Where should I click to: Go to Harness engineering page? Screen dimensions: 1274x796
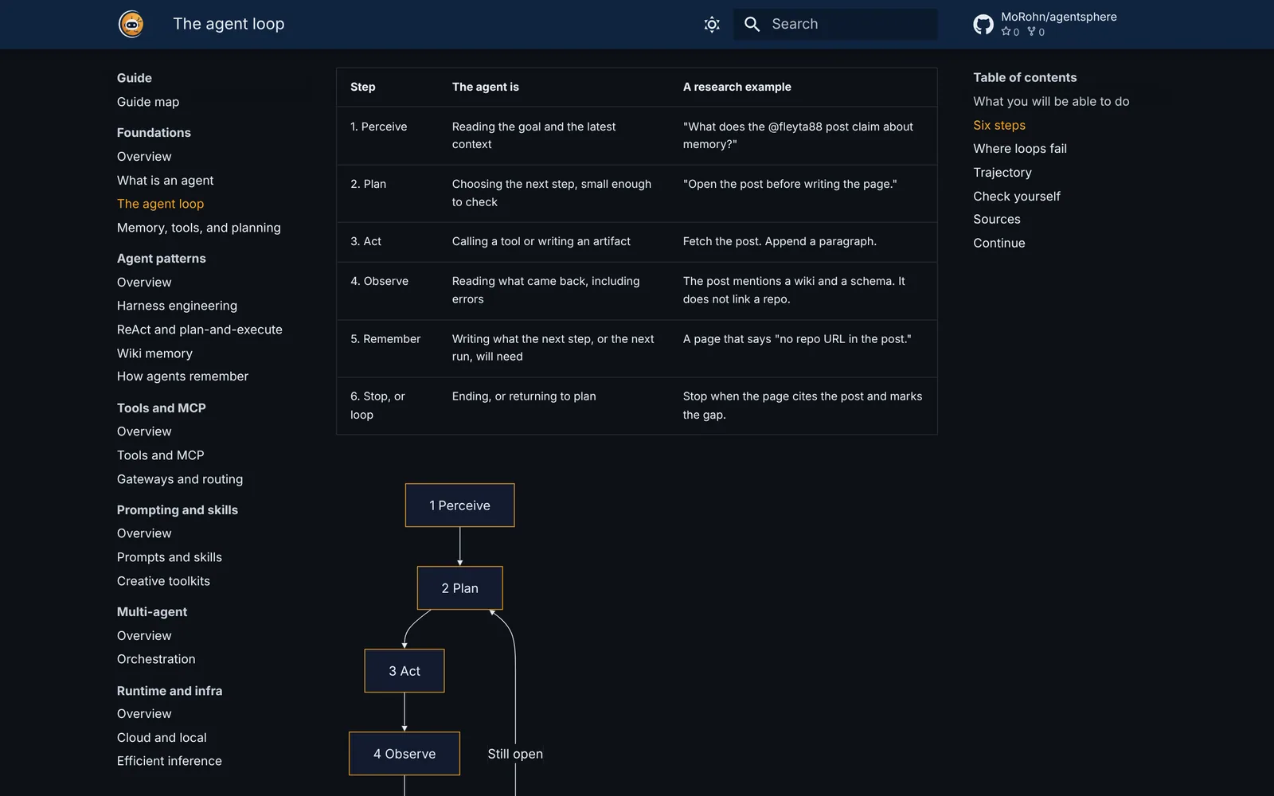pyautogui.click(x=177, y=306)
